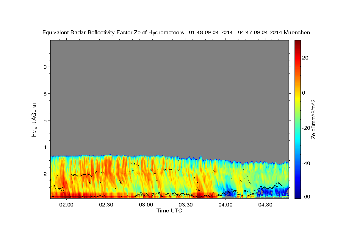This screenshot has height=238, width=357.
Task: Click the location label 'Muenchen'
Action: click(297, 33)
